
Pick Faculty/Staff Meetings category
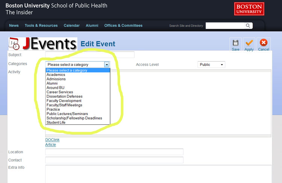(78, 105)
